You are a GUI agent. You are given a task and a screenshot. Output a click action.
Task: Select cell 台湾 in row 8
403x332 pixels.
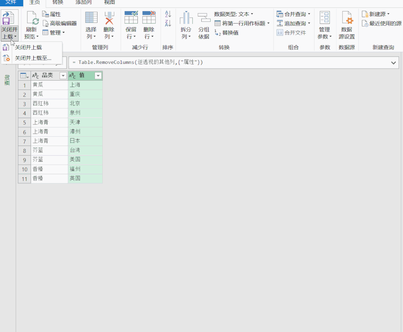point(85,151)
